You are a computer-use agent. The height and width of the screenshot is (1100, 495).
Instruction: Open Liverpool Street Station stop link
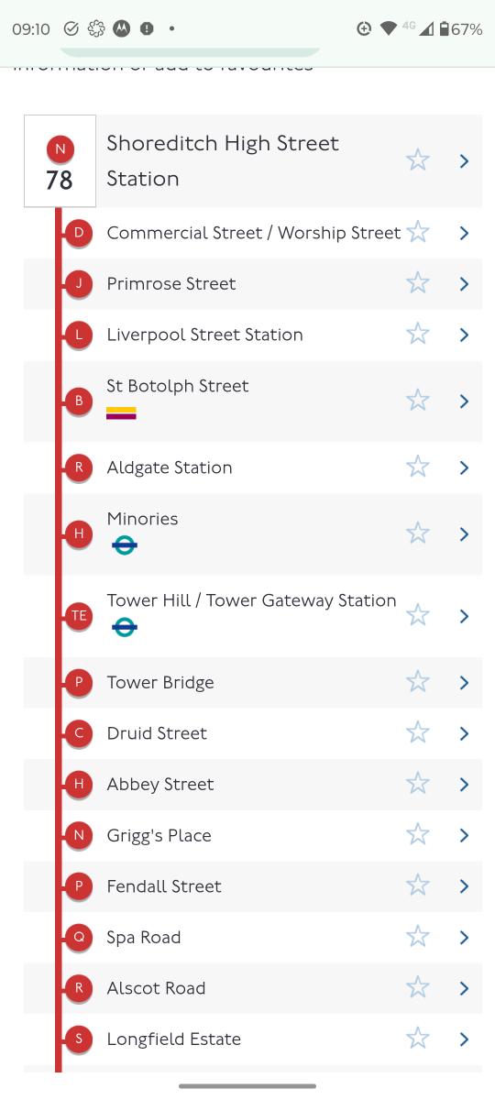253,335
